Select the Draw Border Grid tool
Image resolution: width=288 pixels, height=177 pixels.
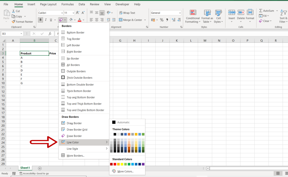(x=77, y=130)
